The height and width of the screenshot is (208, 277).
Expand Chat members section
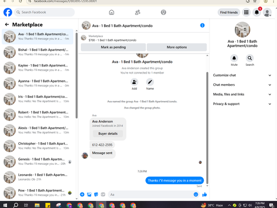[242, 85]
